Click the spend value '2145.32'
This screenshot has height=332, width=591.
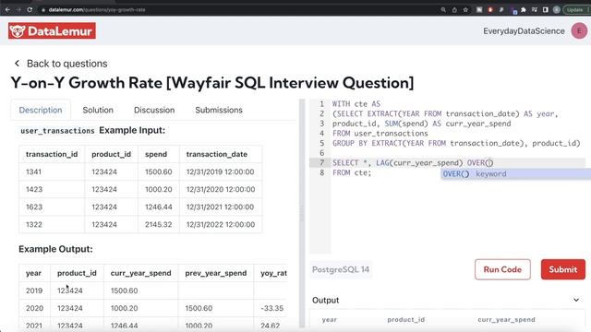click(158, 225)
